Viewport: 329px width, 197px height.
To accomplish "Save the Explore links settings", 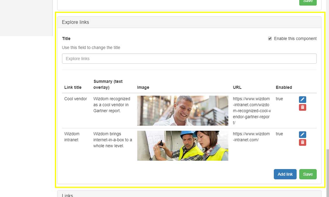I will point(308,174).
